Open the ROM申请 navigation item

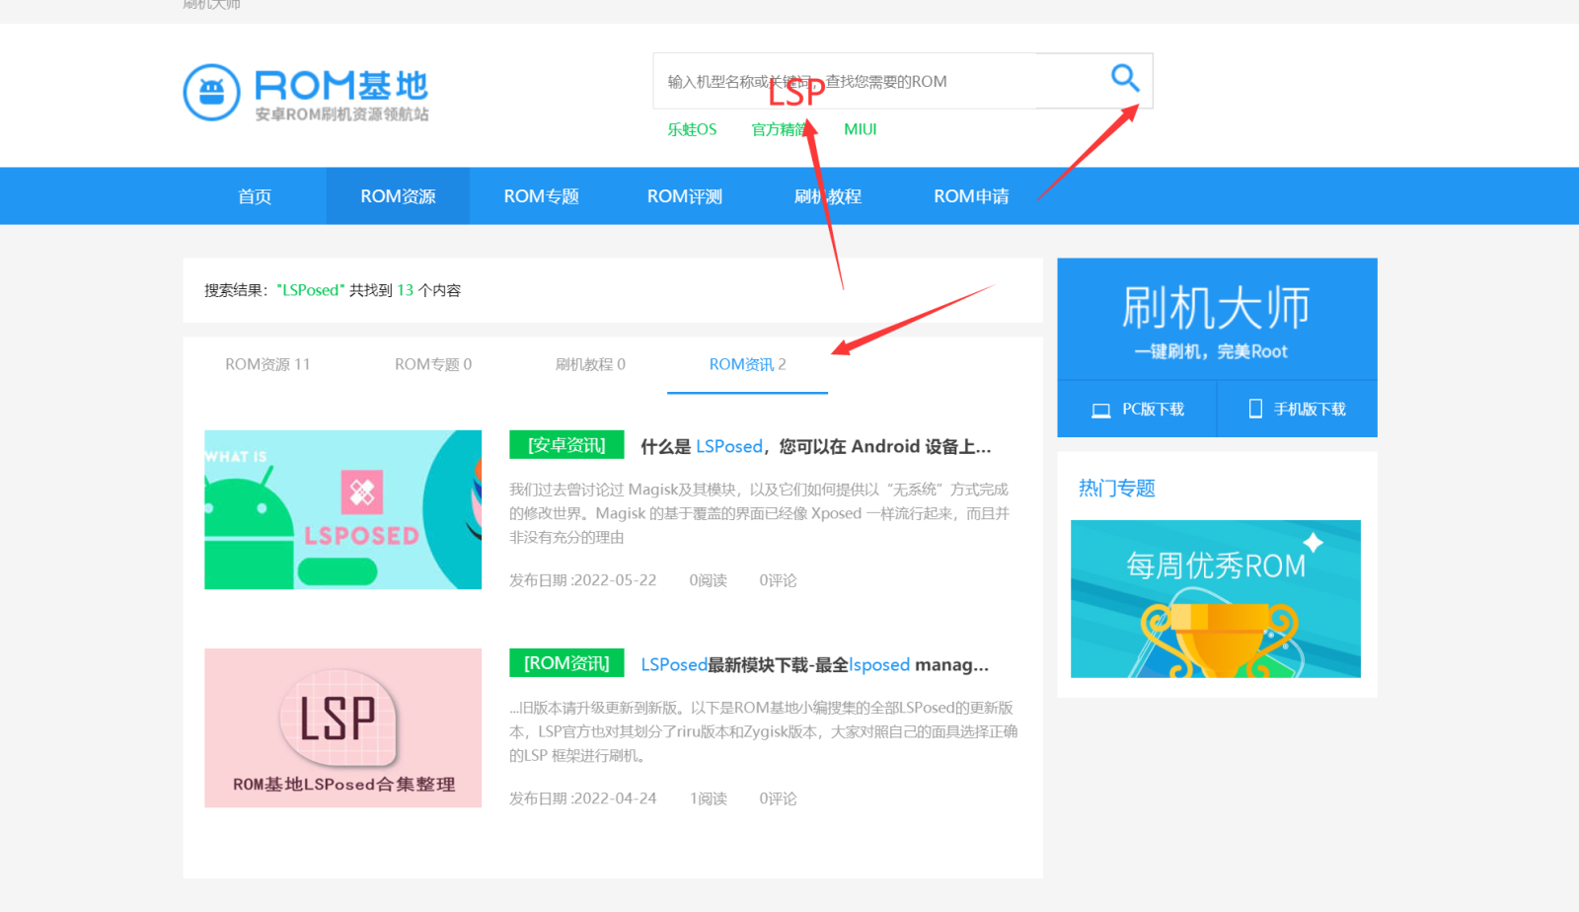(x=971, y=196)
